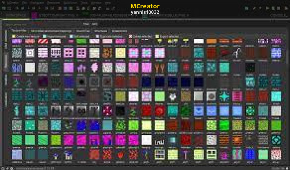Click the red Delete selected icon
Screen dimensions: 290x170
tap(130, 36)
